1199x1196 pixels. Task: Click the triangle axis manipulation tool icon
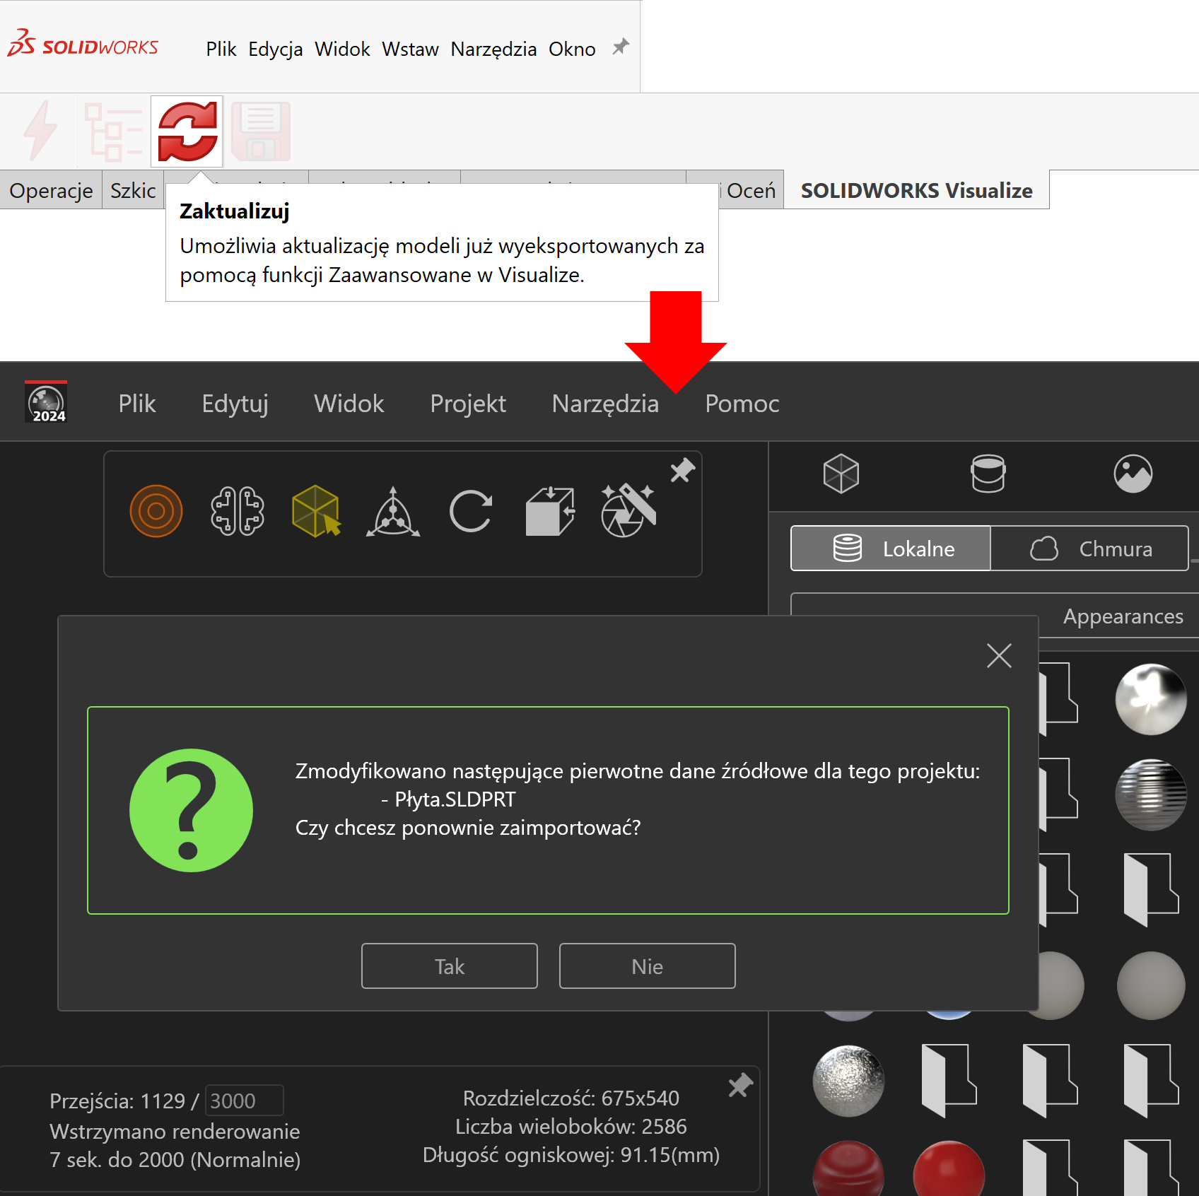pos(393,512)
